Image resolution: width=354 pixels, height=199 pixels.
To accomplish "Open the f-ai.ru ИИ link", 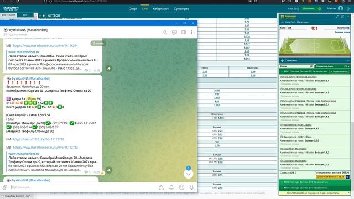I will point(38,139).
